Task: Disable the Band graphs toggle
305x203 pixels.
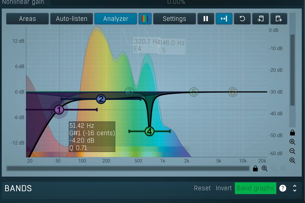Action: click(255, 188)
